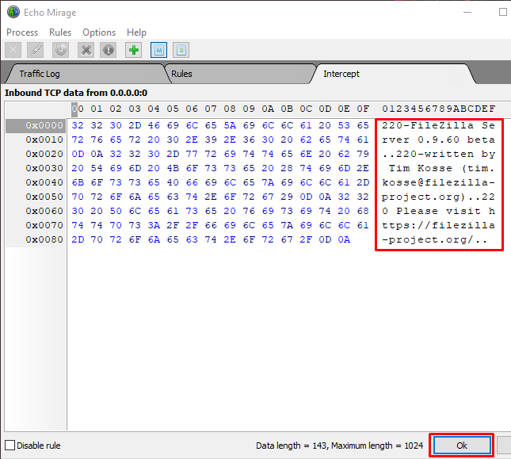Click hex byte 5A in row 0x0000

pos(230,125)
